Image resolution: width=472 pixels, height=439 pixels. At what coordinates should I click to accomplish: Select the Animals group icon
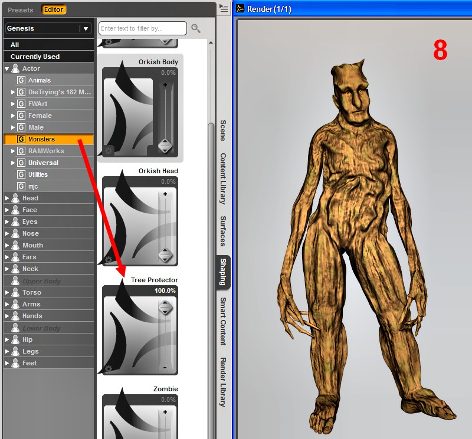pos(21,80)
